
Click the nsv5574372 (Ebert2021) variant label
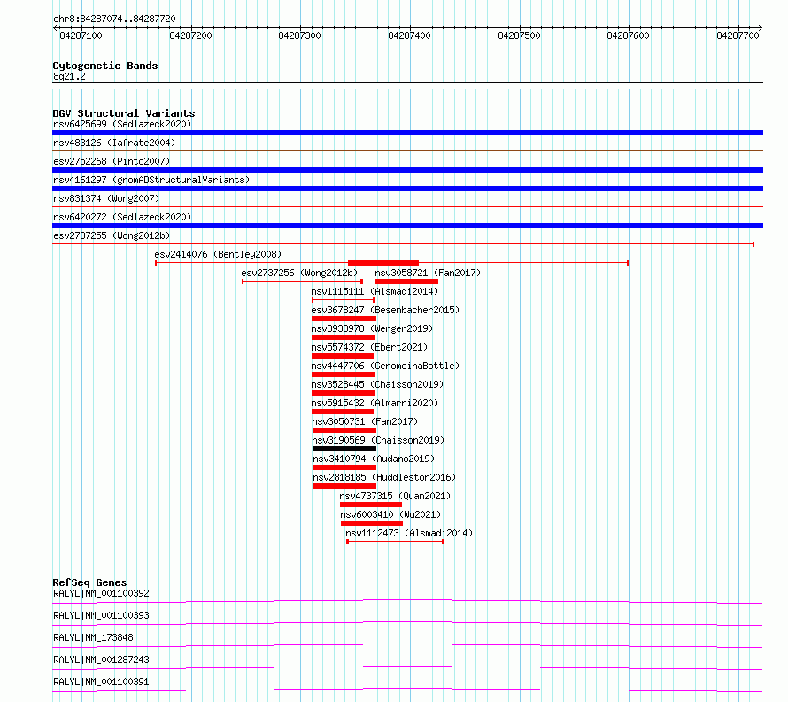click(369, 347)
